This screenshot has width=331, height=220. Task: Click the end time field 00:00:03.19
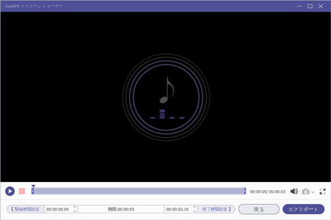click(x=177, y=209)
